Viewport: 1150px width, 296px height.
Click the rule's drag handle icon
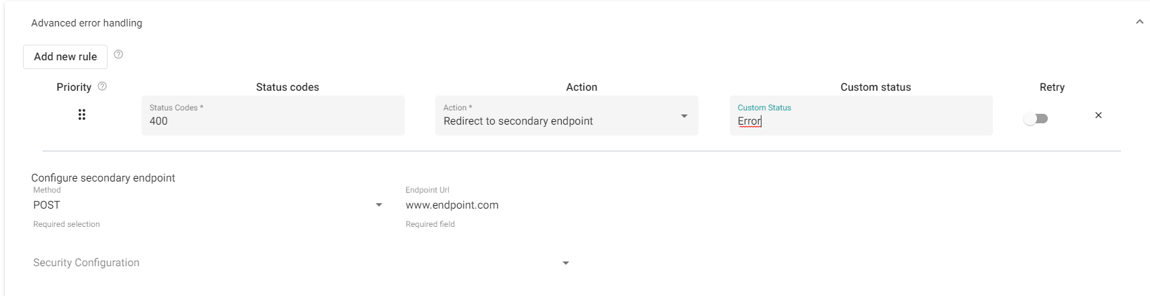click(82, 115)
